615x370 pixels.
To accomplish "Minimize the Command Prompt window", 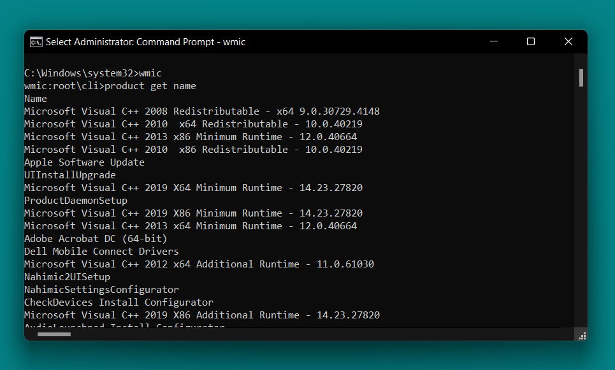I will [493, 42].
